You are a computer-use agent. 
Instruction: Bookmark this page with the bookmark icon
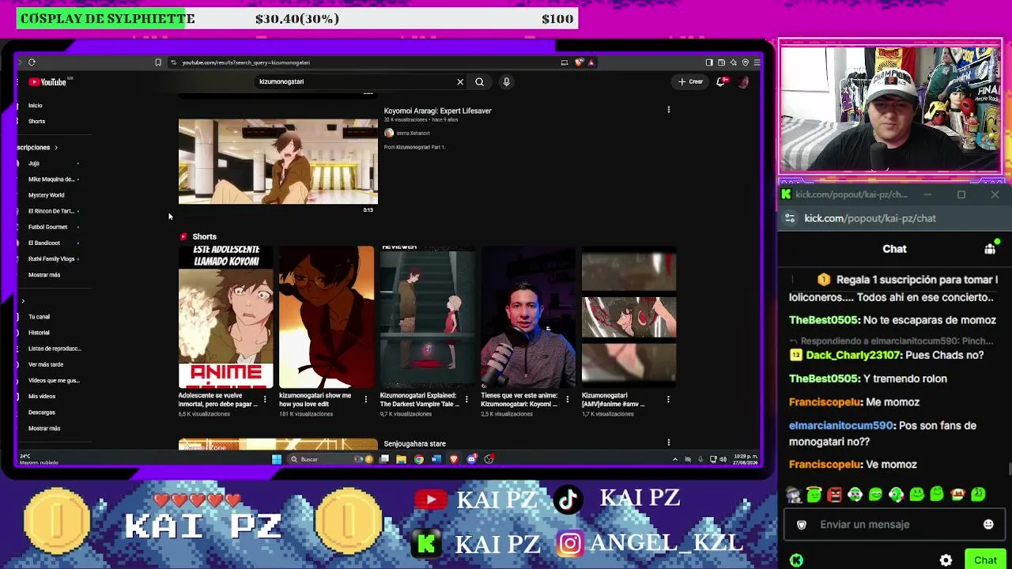pyautogui.click(x=157, y=62)
